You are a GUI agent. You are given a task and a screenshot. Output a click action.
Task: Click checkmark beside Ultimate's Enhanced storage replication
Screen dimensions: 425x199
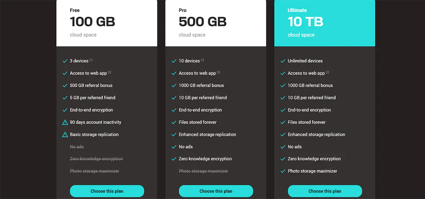283,135
